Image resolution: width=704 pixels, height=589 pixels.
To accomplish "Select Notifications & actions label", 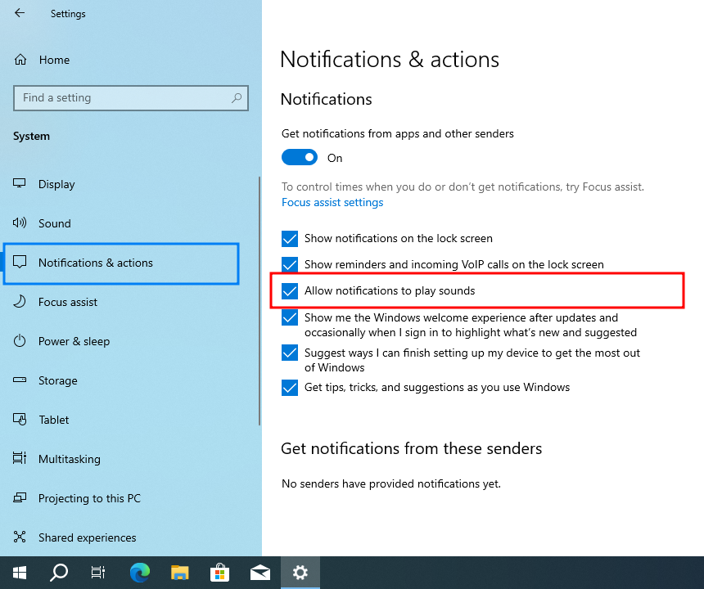I will coord(96,263).
